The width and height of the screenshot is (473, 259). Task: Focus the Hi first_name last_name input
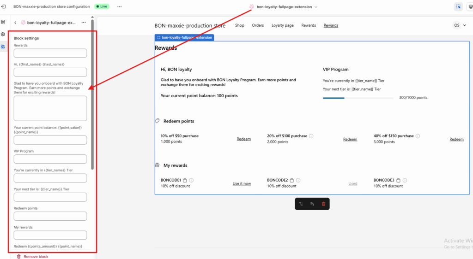click(50, 72)
